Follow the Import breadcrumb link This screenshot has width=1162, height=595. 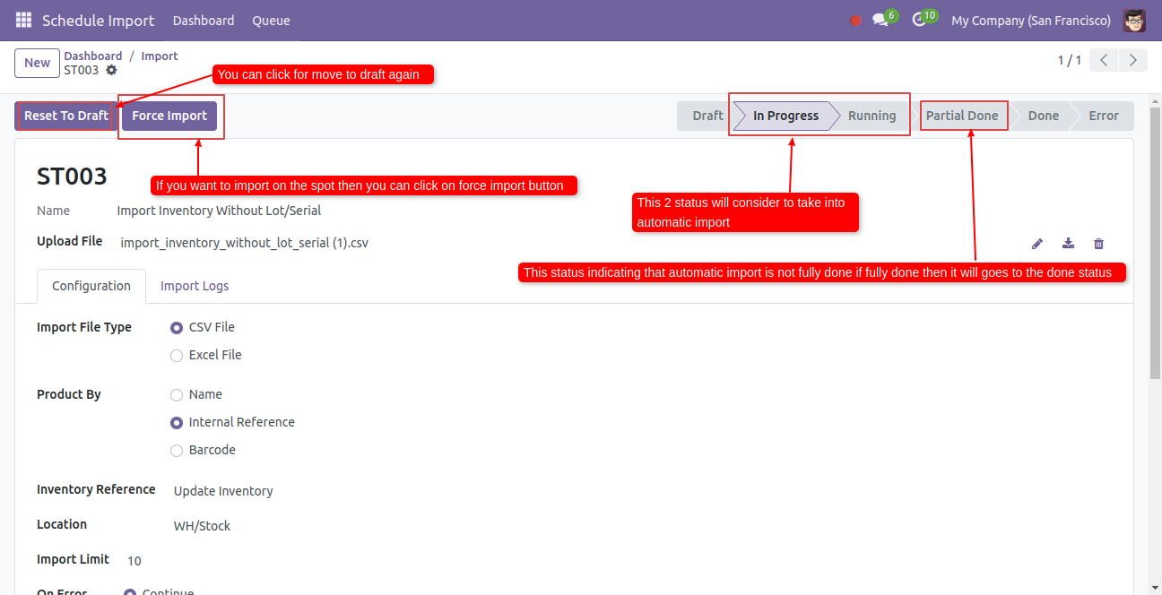(160, 56)
